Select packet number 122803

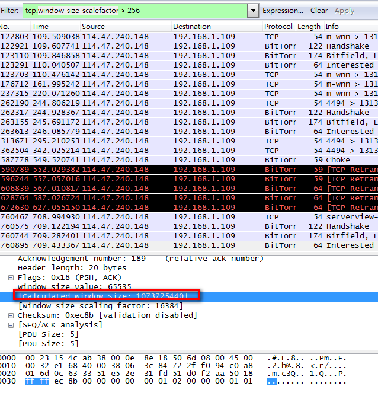(x=189, y=37)
